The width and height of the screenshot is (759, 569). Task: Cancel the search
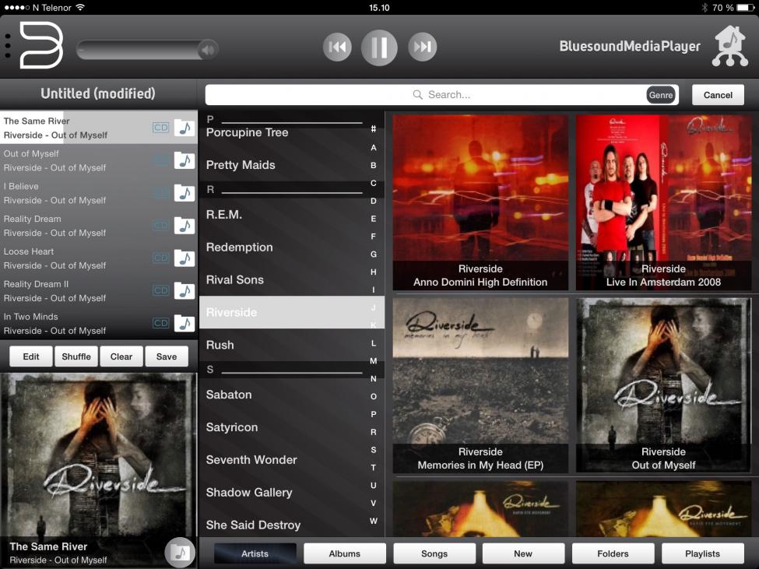tap(718, 95)
